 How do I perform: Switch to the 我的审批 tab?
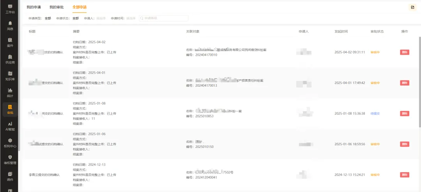point(57,7)
